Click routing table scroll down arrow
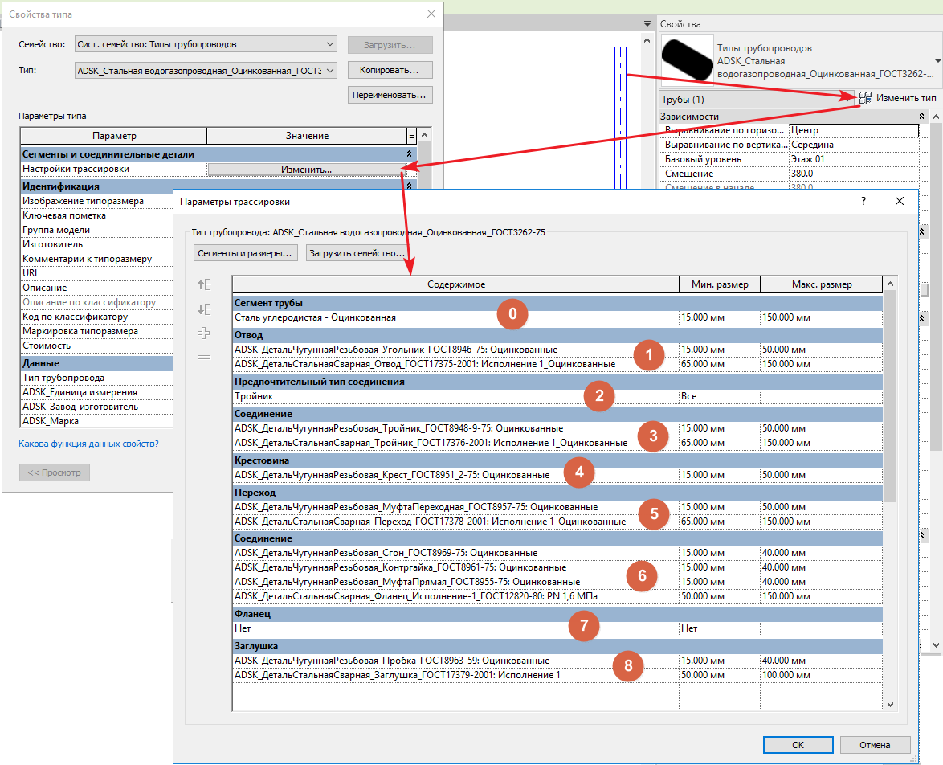 tap(890, 704)
